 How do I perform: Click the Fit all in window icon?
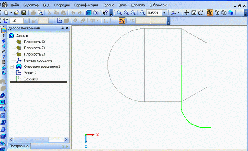194,13
